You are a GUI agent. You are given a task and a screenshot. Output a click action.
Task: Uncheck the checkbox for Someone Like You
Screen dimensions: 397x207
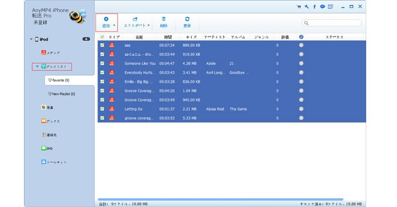[102, 63]
